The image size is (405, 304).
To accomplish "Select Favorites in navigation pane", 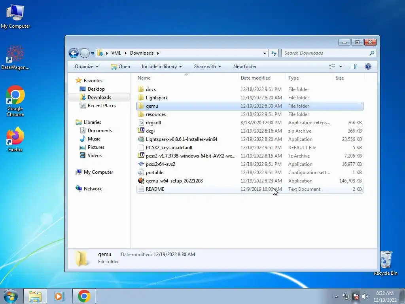I will tap(89, 81).
